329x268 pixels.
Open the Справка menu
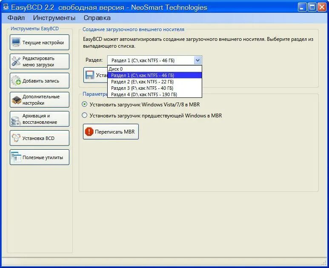[97, 18]
